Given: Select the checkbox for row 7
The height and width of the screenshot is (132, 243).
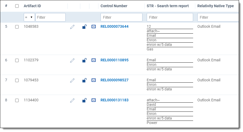Looking at the screenshot, I should [x=17, y=81].
